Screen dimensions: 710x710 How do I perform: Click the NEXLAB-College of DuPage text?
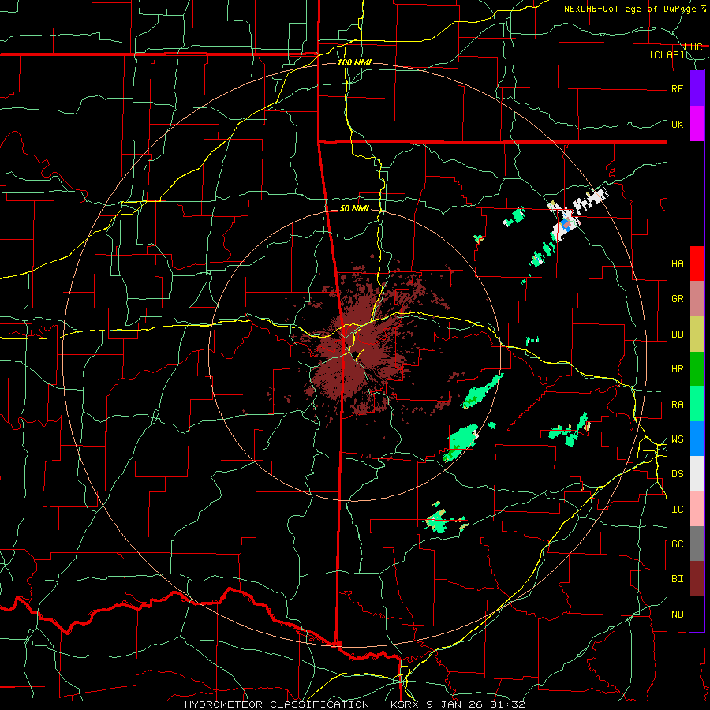coord(632,9)
